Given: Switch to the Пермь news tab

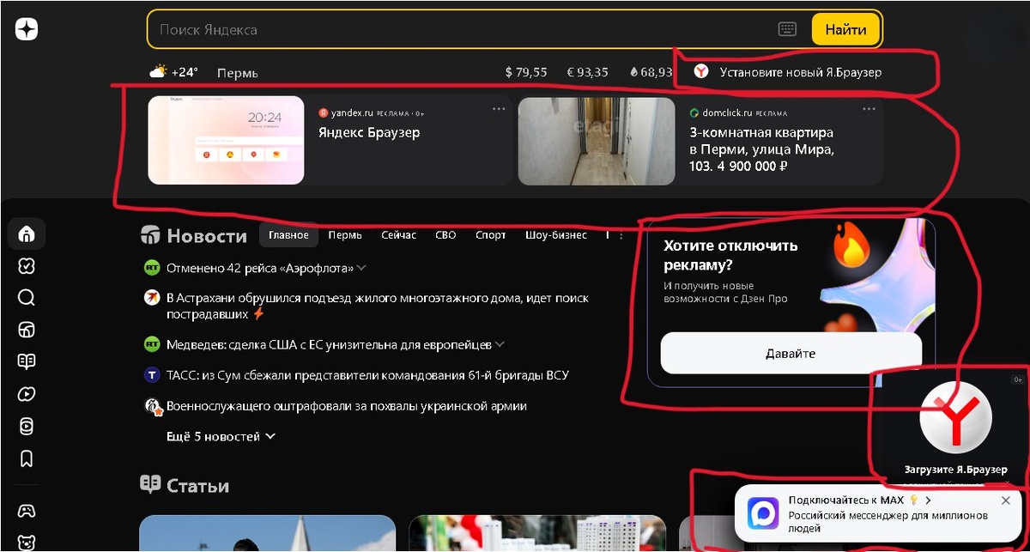Looking at the screenshot, I should pos(345,235).
